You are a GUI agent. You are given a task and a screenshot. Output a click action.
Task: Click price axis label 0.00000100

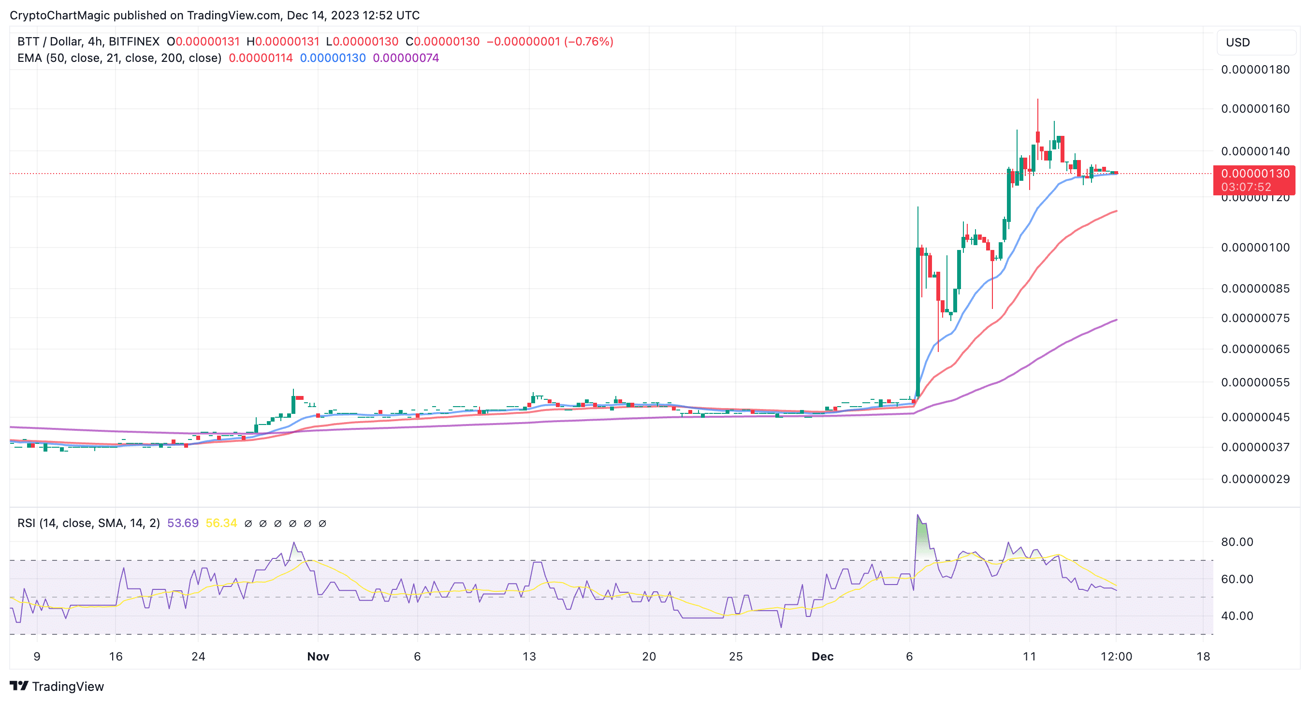1255,247
